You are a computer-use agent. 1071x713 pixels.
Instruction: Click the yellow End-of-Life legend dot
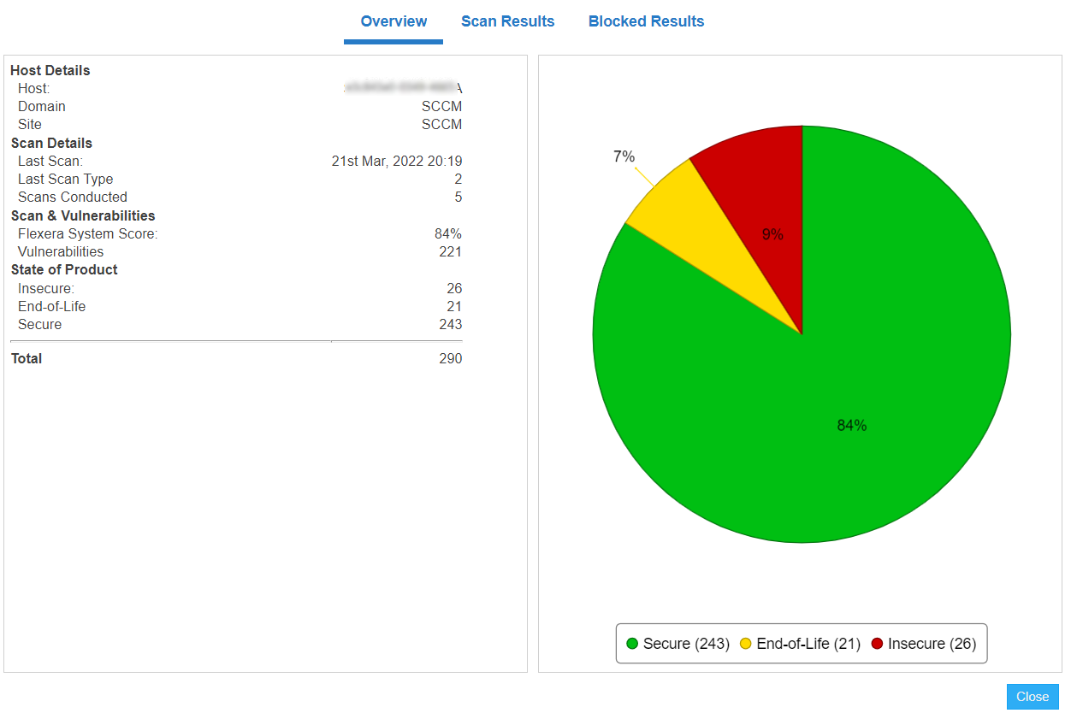click(x=746, y=644)
